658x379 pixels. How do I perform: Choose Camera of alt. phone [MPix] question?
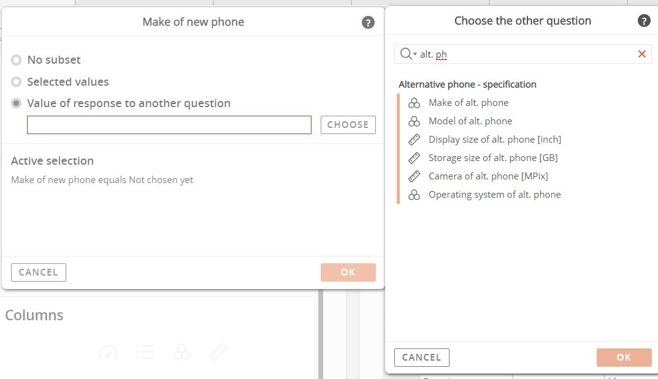(x=488, y=176)
